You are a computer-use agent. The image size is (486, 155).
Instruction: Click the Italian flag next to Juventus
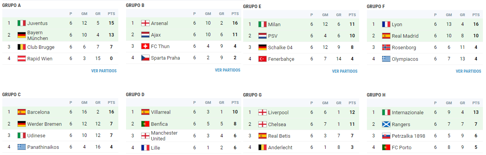click(x=22, y=23)
